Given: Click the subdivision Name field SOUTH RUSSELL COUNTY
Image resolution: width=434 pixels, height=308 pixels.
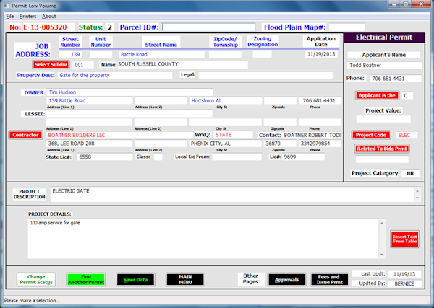Looking at the screenshot, I should tap(183, 65).
